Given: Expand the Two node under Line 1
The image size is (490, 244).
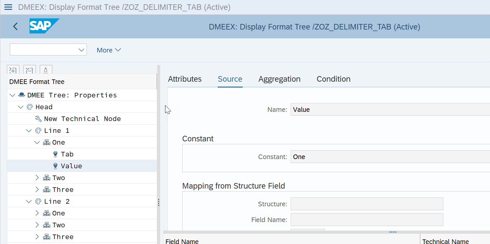Looking at the screenshot, I should point(37,178).
